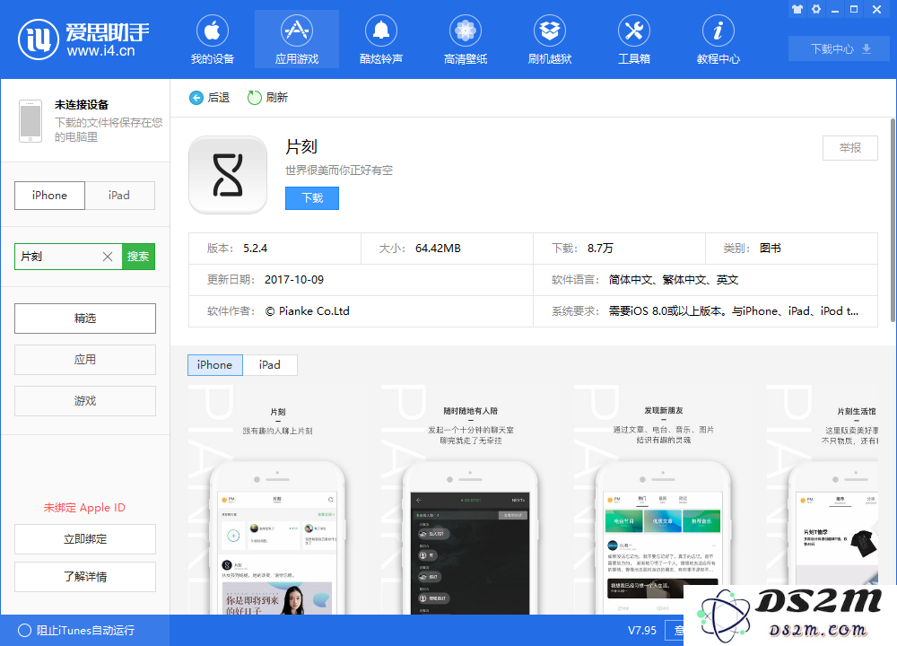
Task: Click the author text Pianke Co.Ltd
Action: (x=307, y=311)
